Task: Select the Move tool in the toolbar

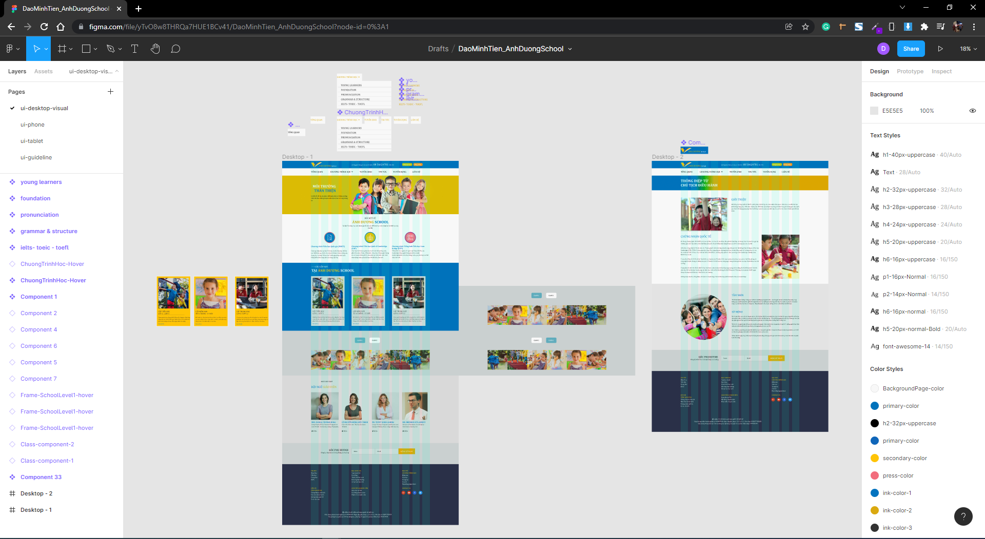Action: [36, 49]
